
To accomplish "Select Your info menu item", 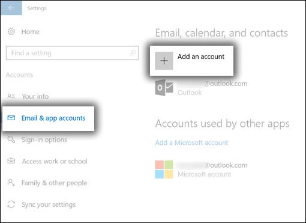I will (35, 96).
